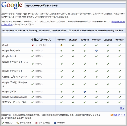The width and height of the screenshot is (127, 126).
Task: Click the Google トーク checkmark for 09/09/01
Action: pos(61,57)
